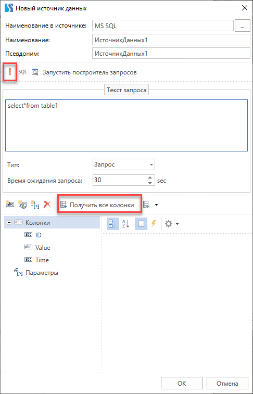Close the Новый источник данных dialog
The height and width of the screenshot is (394, 253).
click(244, 8)
